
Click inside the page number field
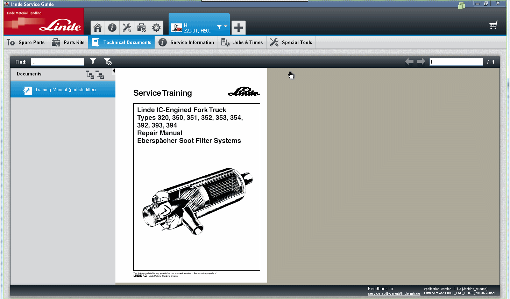(x=455, y=61)
